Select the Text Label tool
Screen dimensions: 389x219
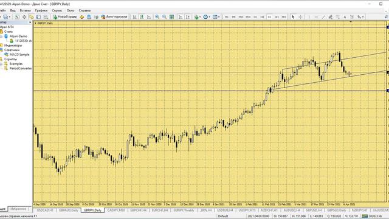(x=352, y=17)
